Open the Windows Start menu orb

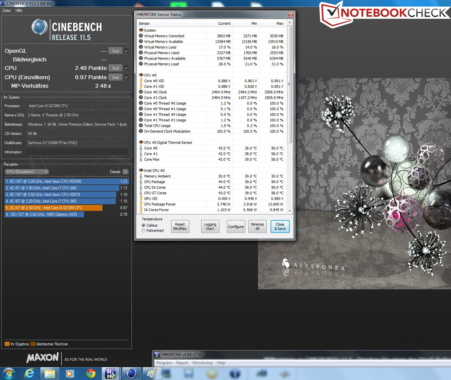pyautogui.click(x=8, y=373)
